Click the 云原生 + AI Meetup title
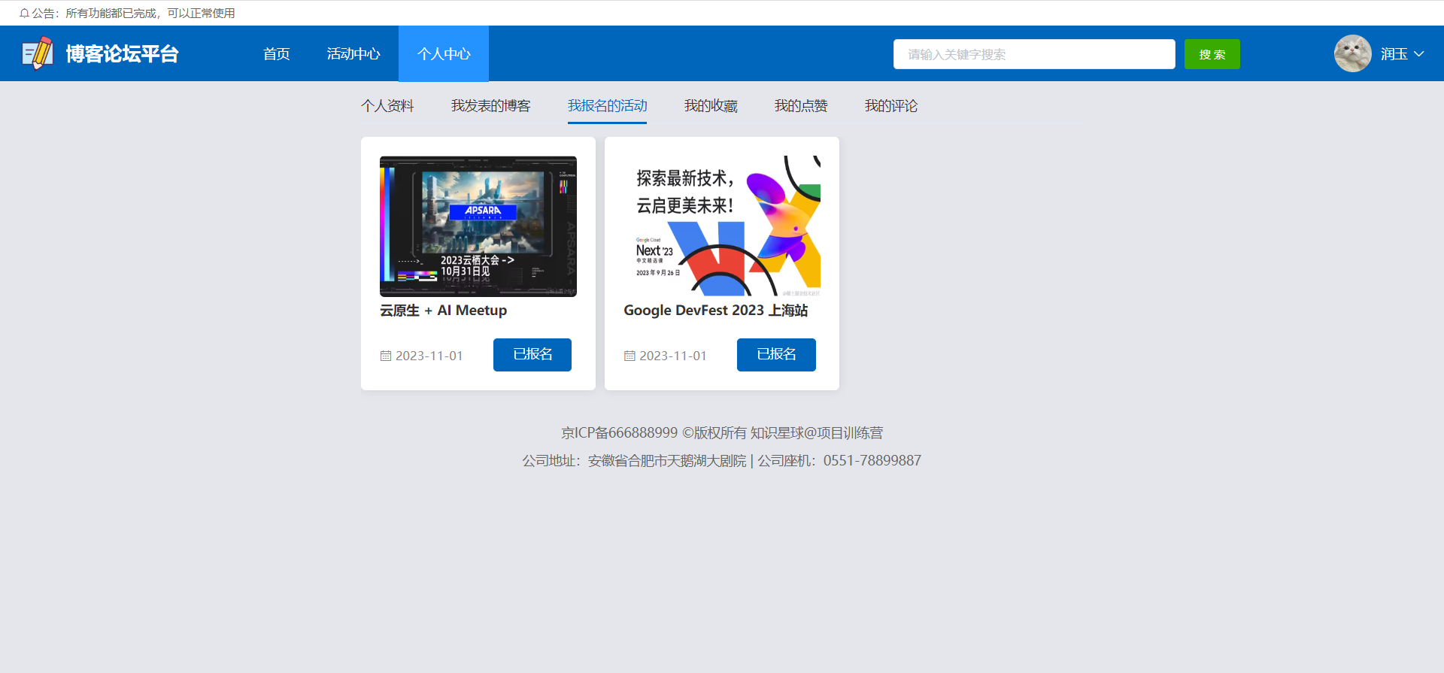 point(443,311)
